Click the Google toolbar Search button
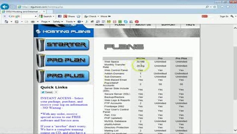Image resolution: width=237 pixels, height=134 pixels. [46, 16]
